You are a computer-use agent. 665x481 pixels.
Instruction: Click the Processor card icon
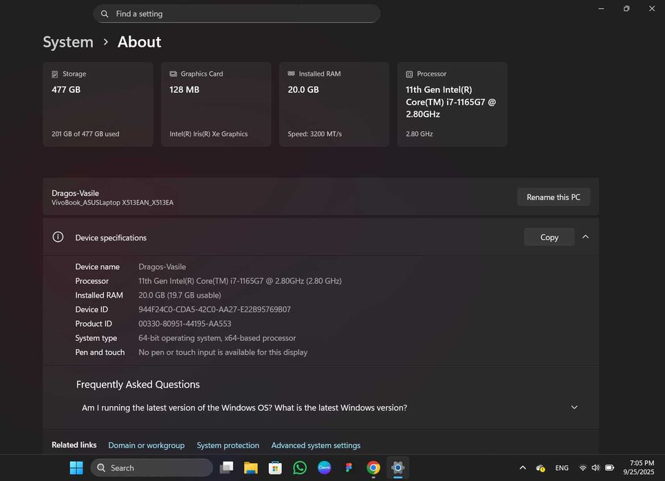pos(409,74)
